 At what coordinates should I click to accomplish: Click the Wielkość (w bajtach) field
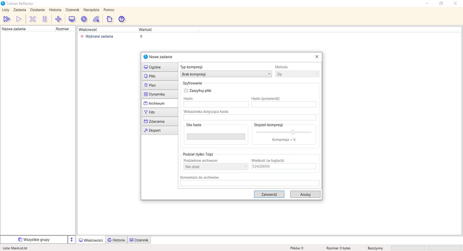click(284, 166)
